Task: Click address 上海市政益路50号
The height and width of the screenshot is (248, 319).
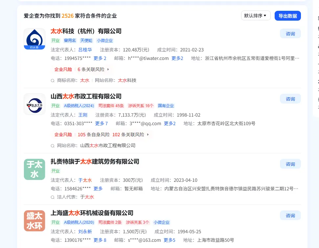Action: [216, 240]
